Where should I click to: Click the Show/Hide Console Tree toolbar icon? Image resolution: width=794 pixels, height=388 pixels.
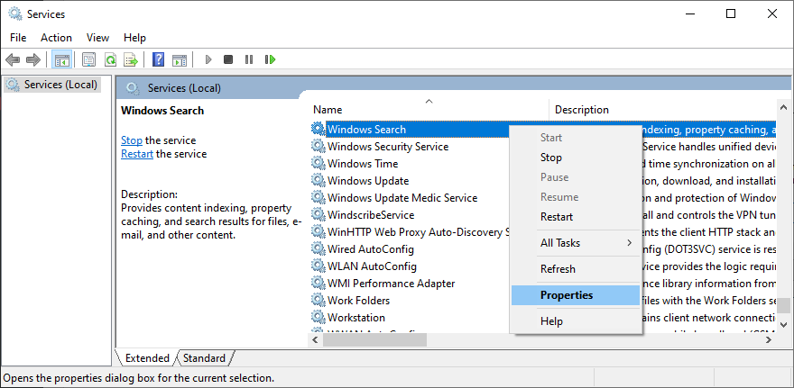tap(61, 59)
